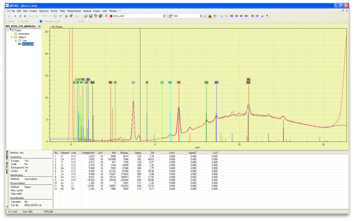354x221 pixels.
Task: Click the Ca peak marker label
Action: [x=133, y=82]
